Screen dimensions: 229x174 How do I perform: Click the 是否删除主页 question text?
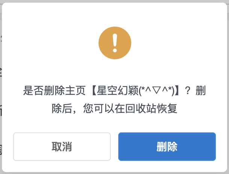click(54, 90)
